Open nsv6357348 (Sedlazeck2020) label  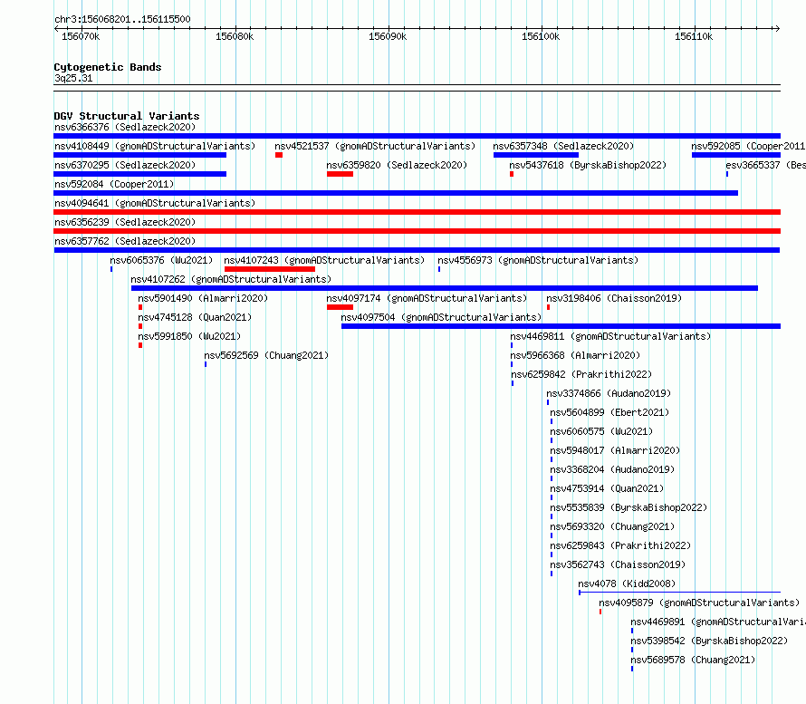[x=563, y=146]
